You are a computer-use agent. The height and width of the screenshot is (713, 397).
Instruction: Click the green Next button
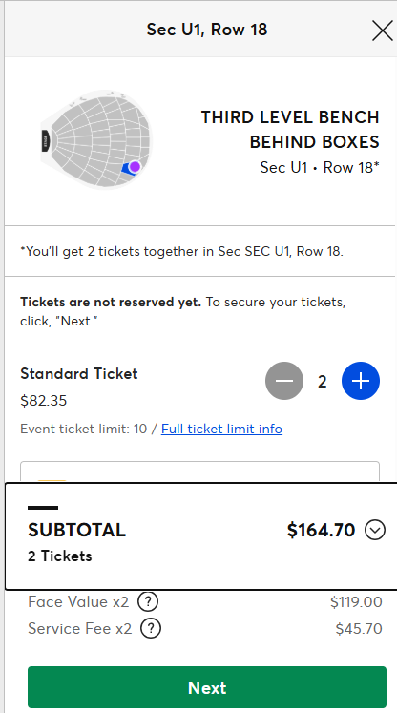[x=207, y=687]
